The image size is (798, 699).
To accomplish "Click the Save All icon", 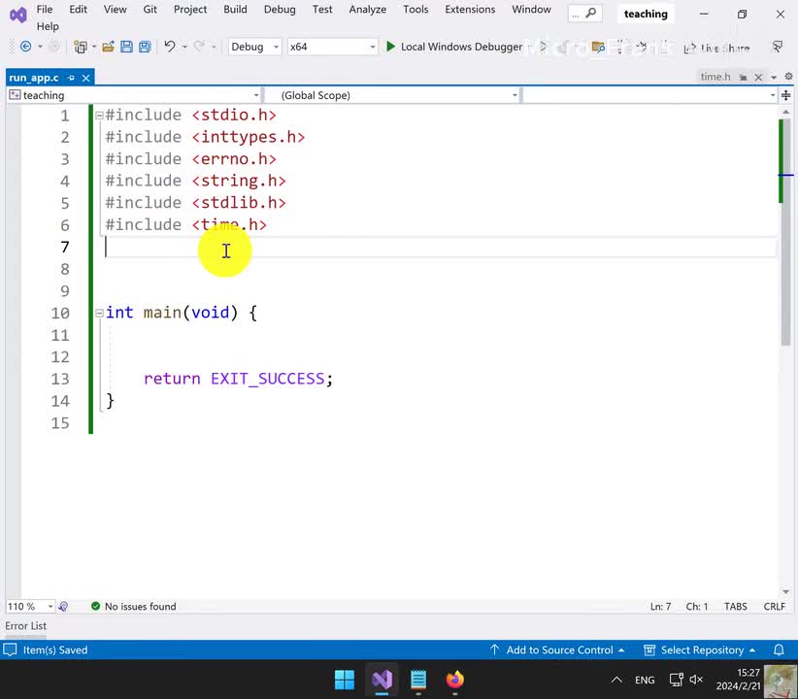I will click(x=145, y=47).
